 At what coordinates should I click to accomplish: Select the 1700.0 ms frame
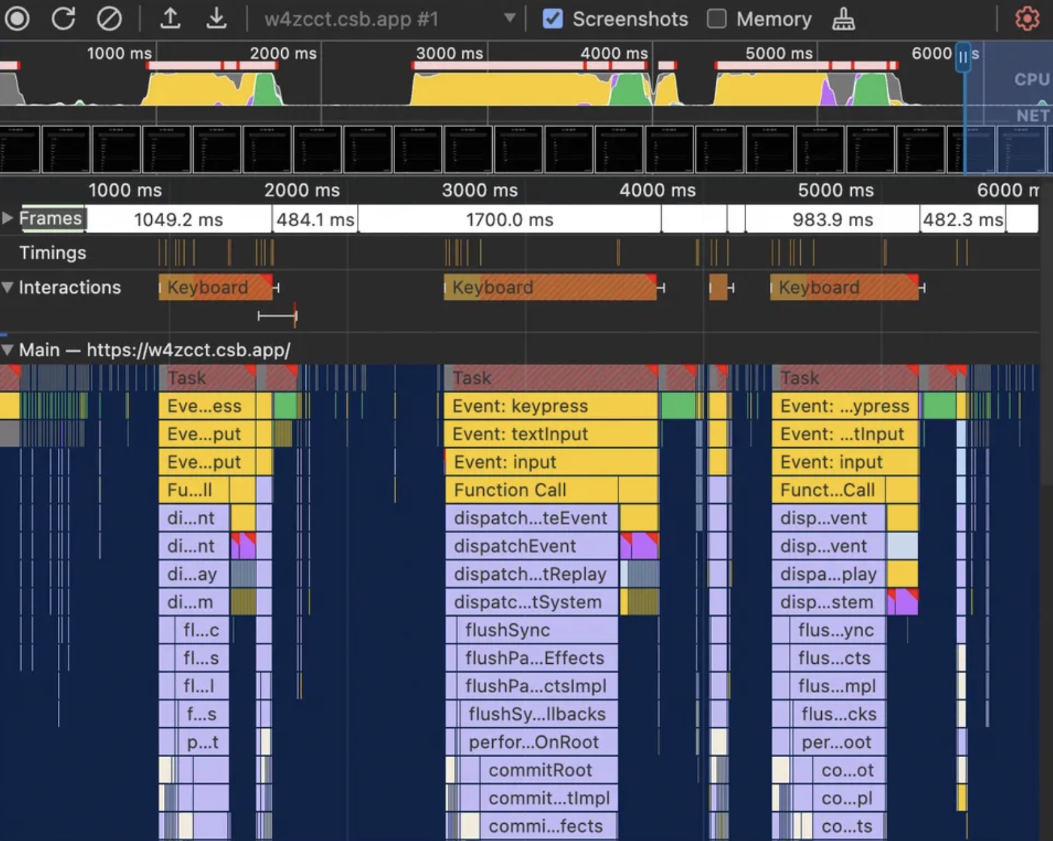click(509, 220)
